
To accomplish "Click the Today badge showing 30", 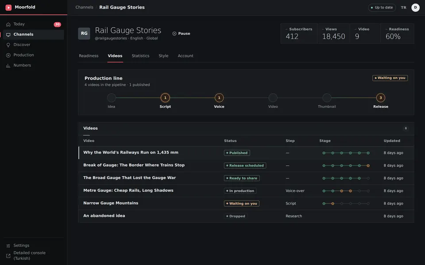I will [x=57, y=24].
